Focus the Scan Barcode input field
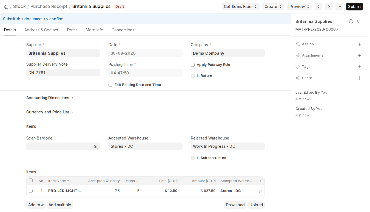The image size is (370, 212). click(x=63, y=146)
